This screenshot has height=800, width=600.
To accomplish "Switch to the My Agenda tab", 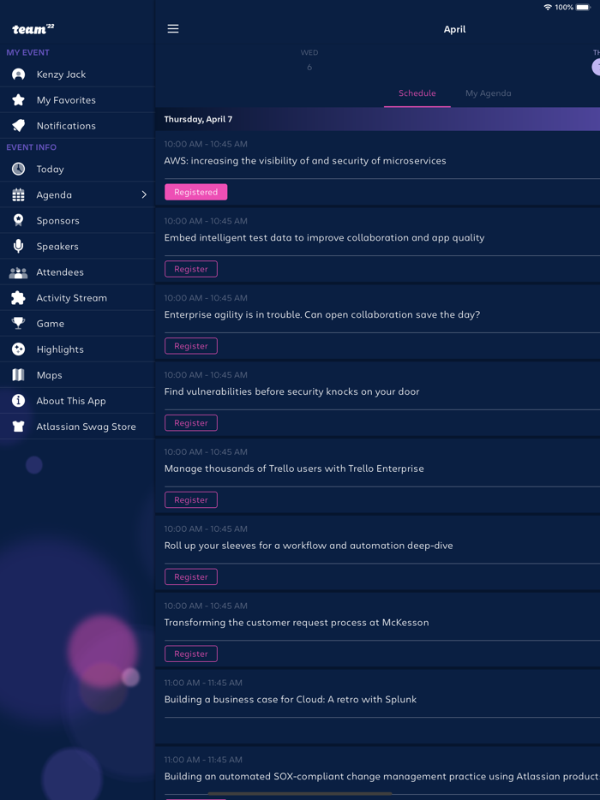I will pos(489,93).
